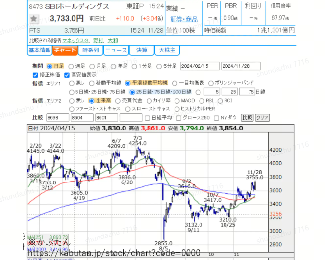Select the 出来高 indicator
Screen dimensions: 325x260
point(91,101)
